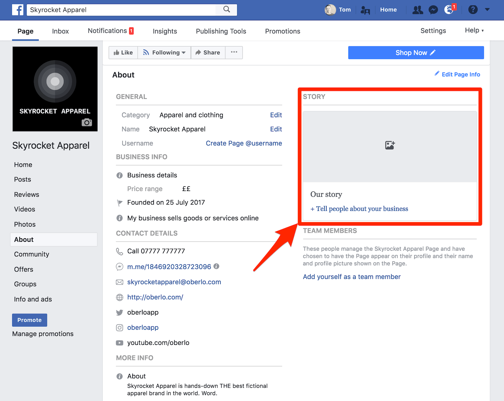Click the camera icon on the profile picture
This screenshot has width=504, height=401.
coord(87,122)
